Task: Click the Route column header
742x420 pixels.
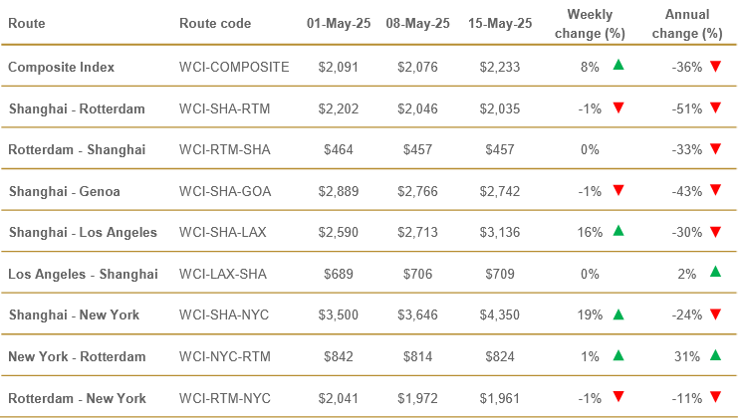Action: (27, 23)
